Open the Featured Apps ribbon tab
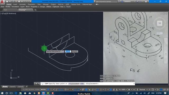Image resolution: width=169 pixels, height=95 pixels. point(87,4)
